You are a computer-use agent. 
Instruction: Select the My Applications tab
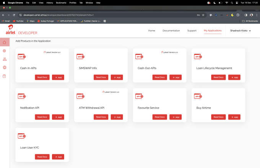point(213,31)
